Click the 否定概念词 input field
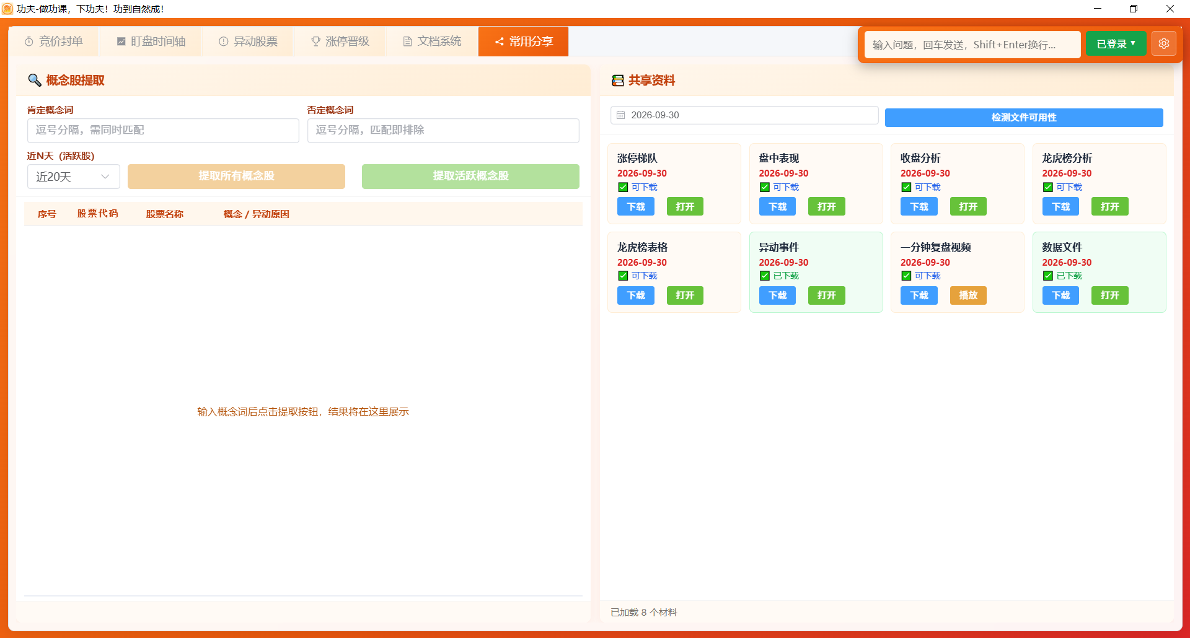The image size is (1190, 638). tap(443, 130)
